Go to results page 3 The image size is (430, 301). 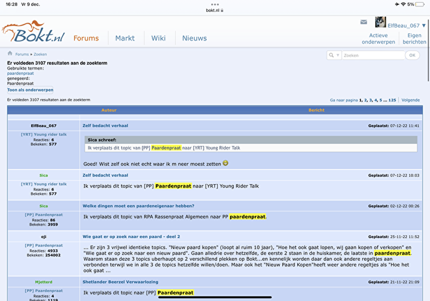pos(370,100)
